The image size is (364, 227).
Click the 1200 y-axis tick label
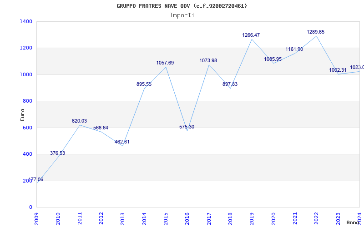pos(26,48)
